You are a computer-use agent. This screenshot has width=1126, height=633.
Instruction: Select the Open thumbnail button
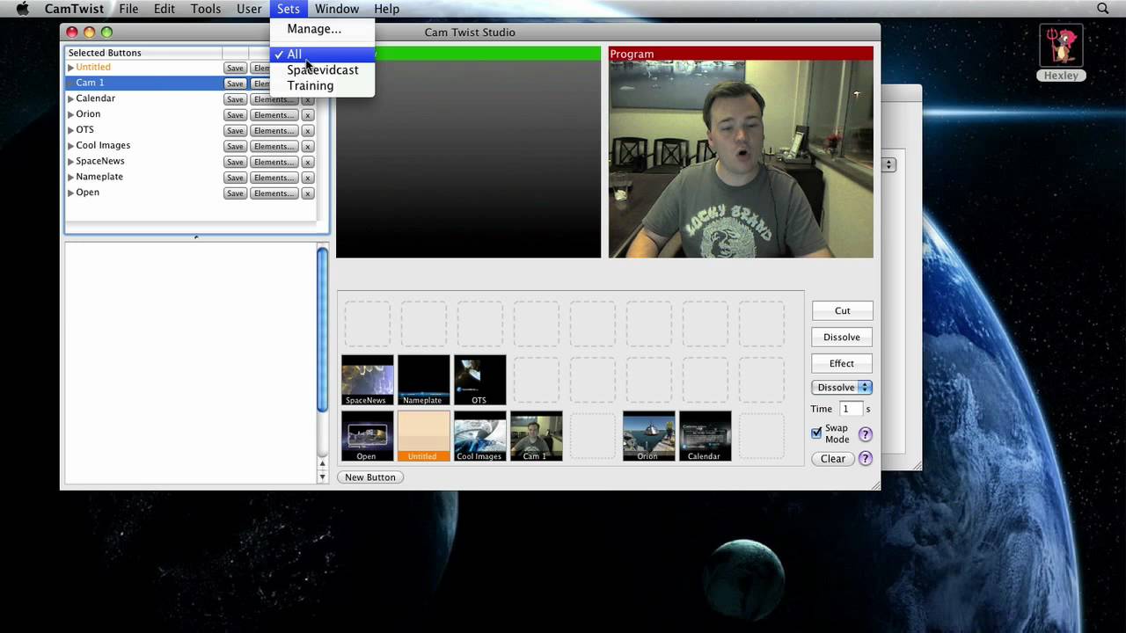(x=367, y=436)
